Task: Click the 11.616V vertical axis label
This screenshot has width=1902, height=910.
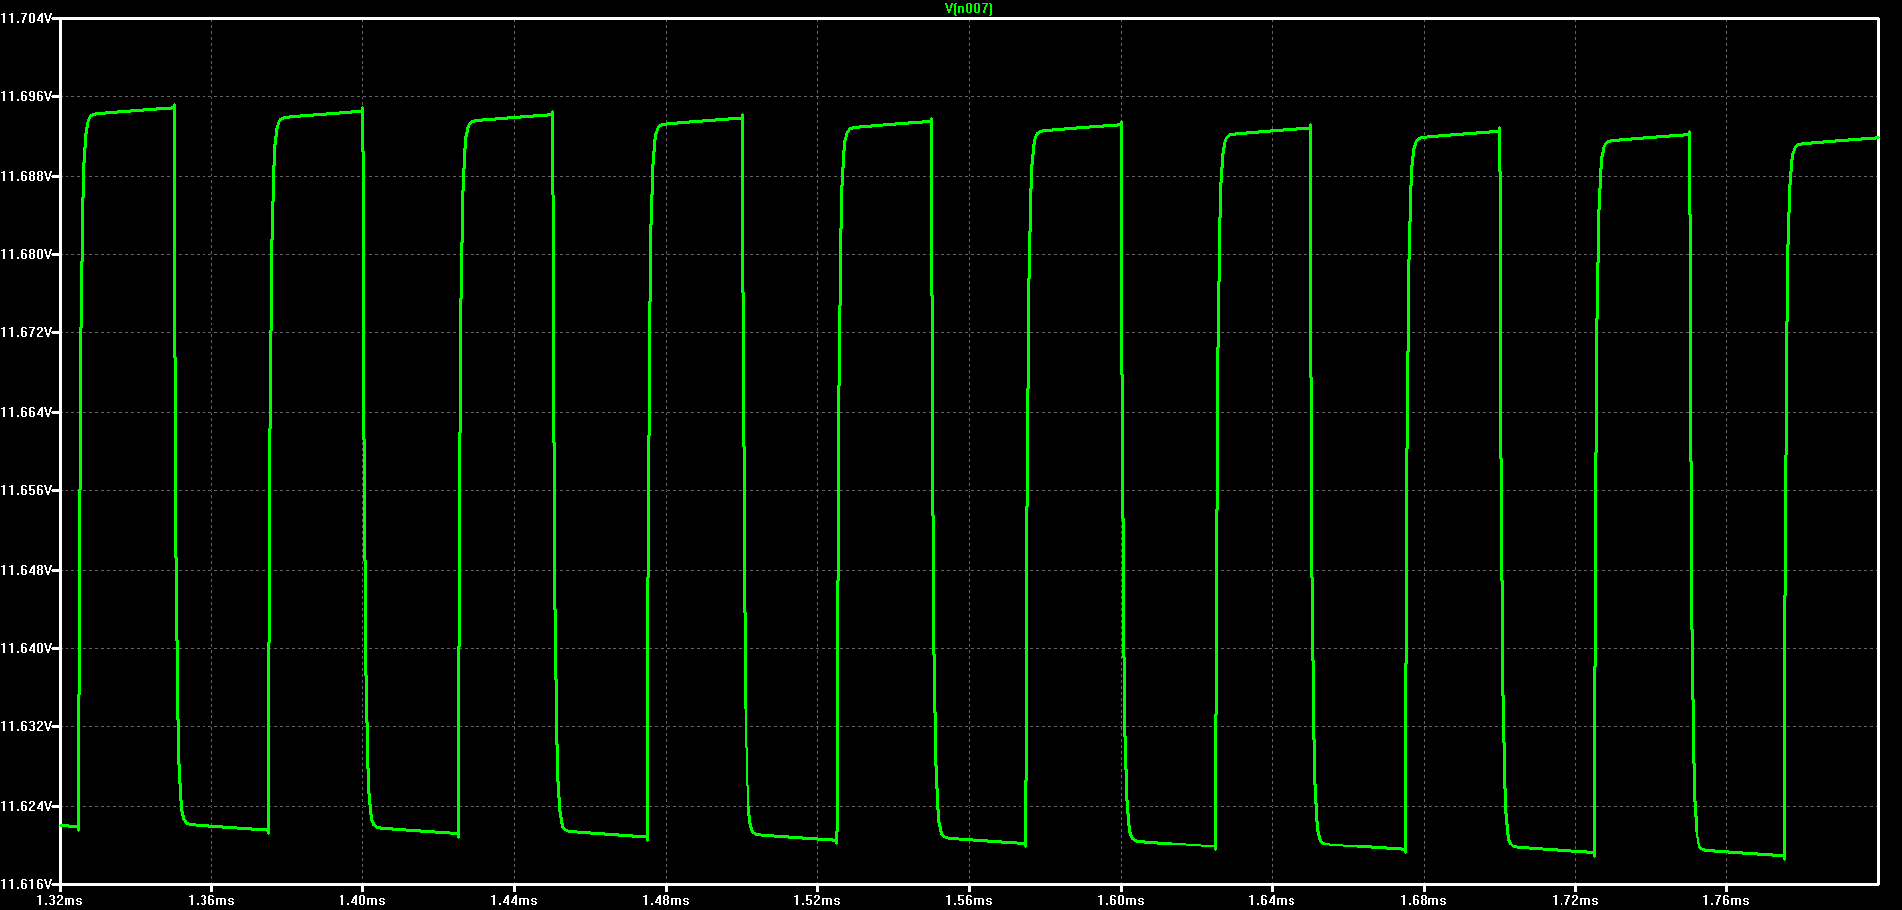Action: pyautogui.click(x=25, y=884)
